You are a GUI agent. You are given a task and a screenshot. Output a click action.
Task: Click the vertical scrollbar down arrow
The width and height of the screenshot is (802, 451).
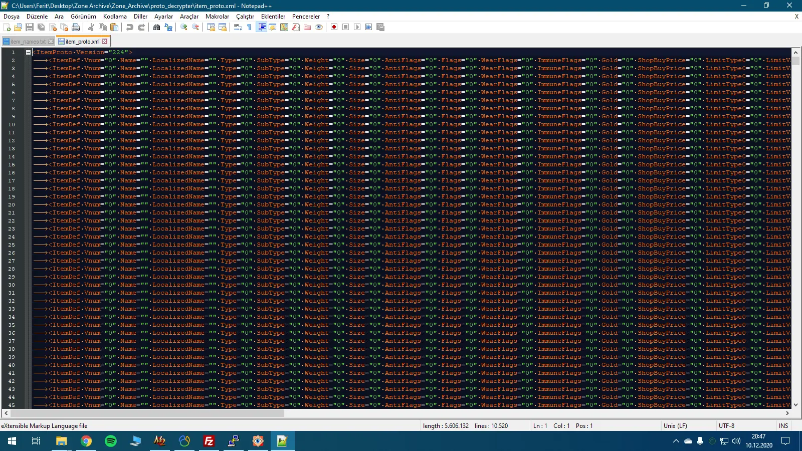point(795,405)
